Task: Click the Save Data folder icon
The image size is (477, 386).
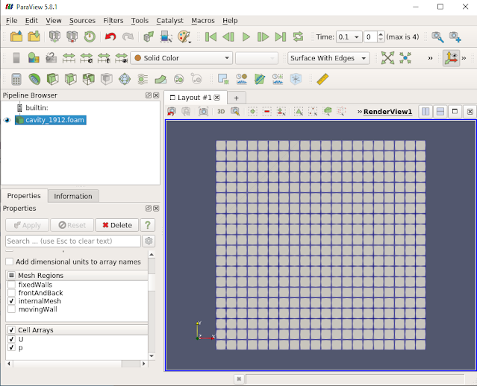Action: tap(34, 37)
